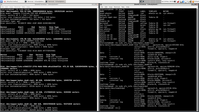Click the second window thumbnail in workspace pager
This screenshot has width=199, height=112.
143,1
